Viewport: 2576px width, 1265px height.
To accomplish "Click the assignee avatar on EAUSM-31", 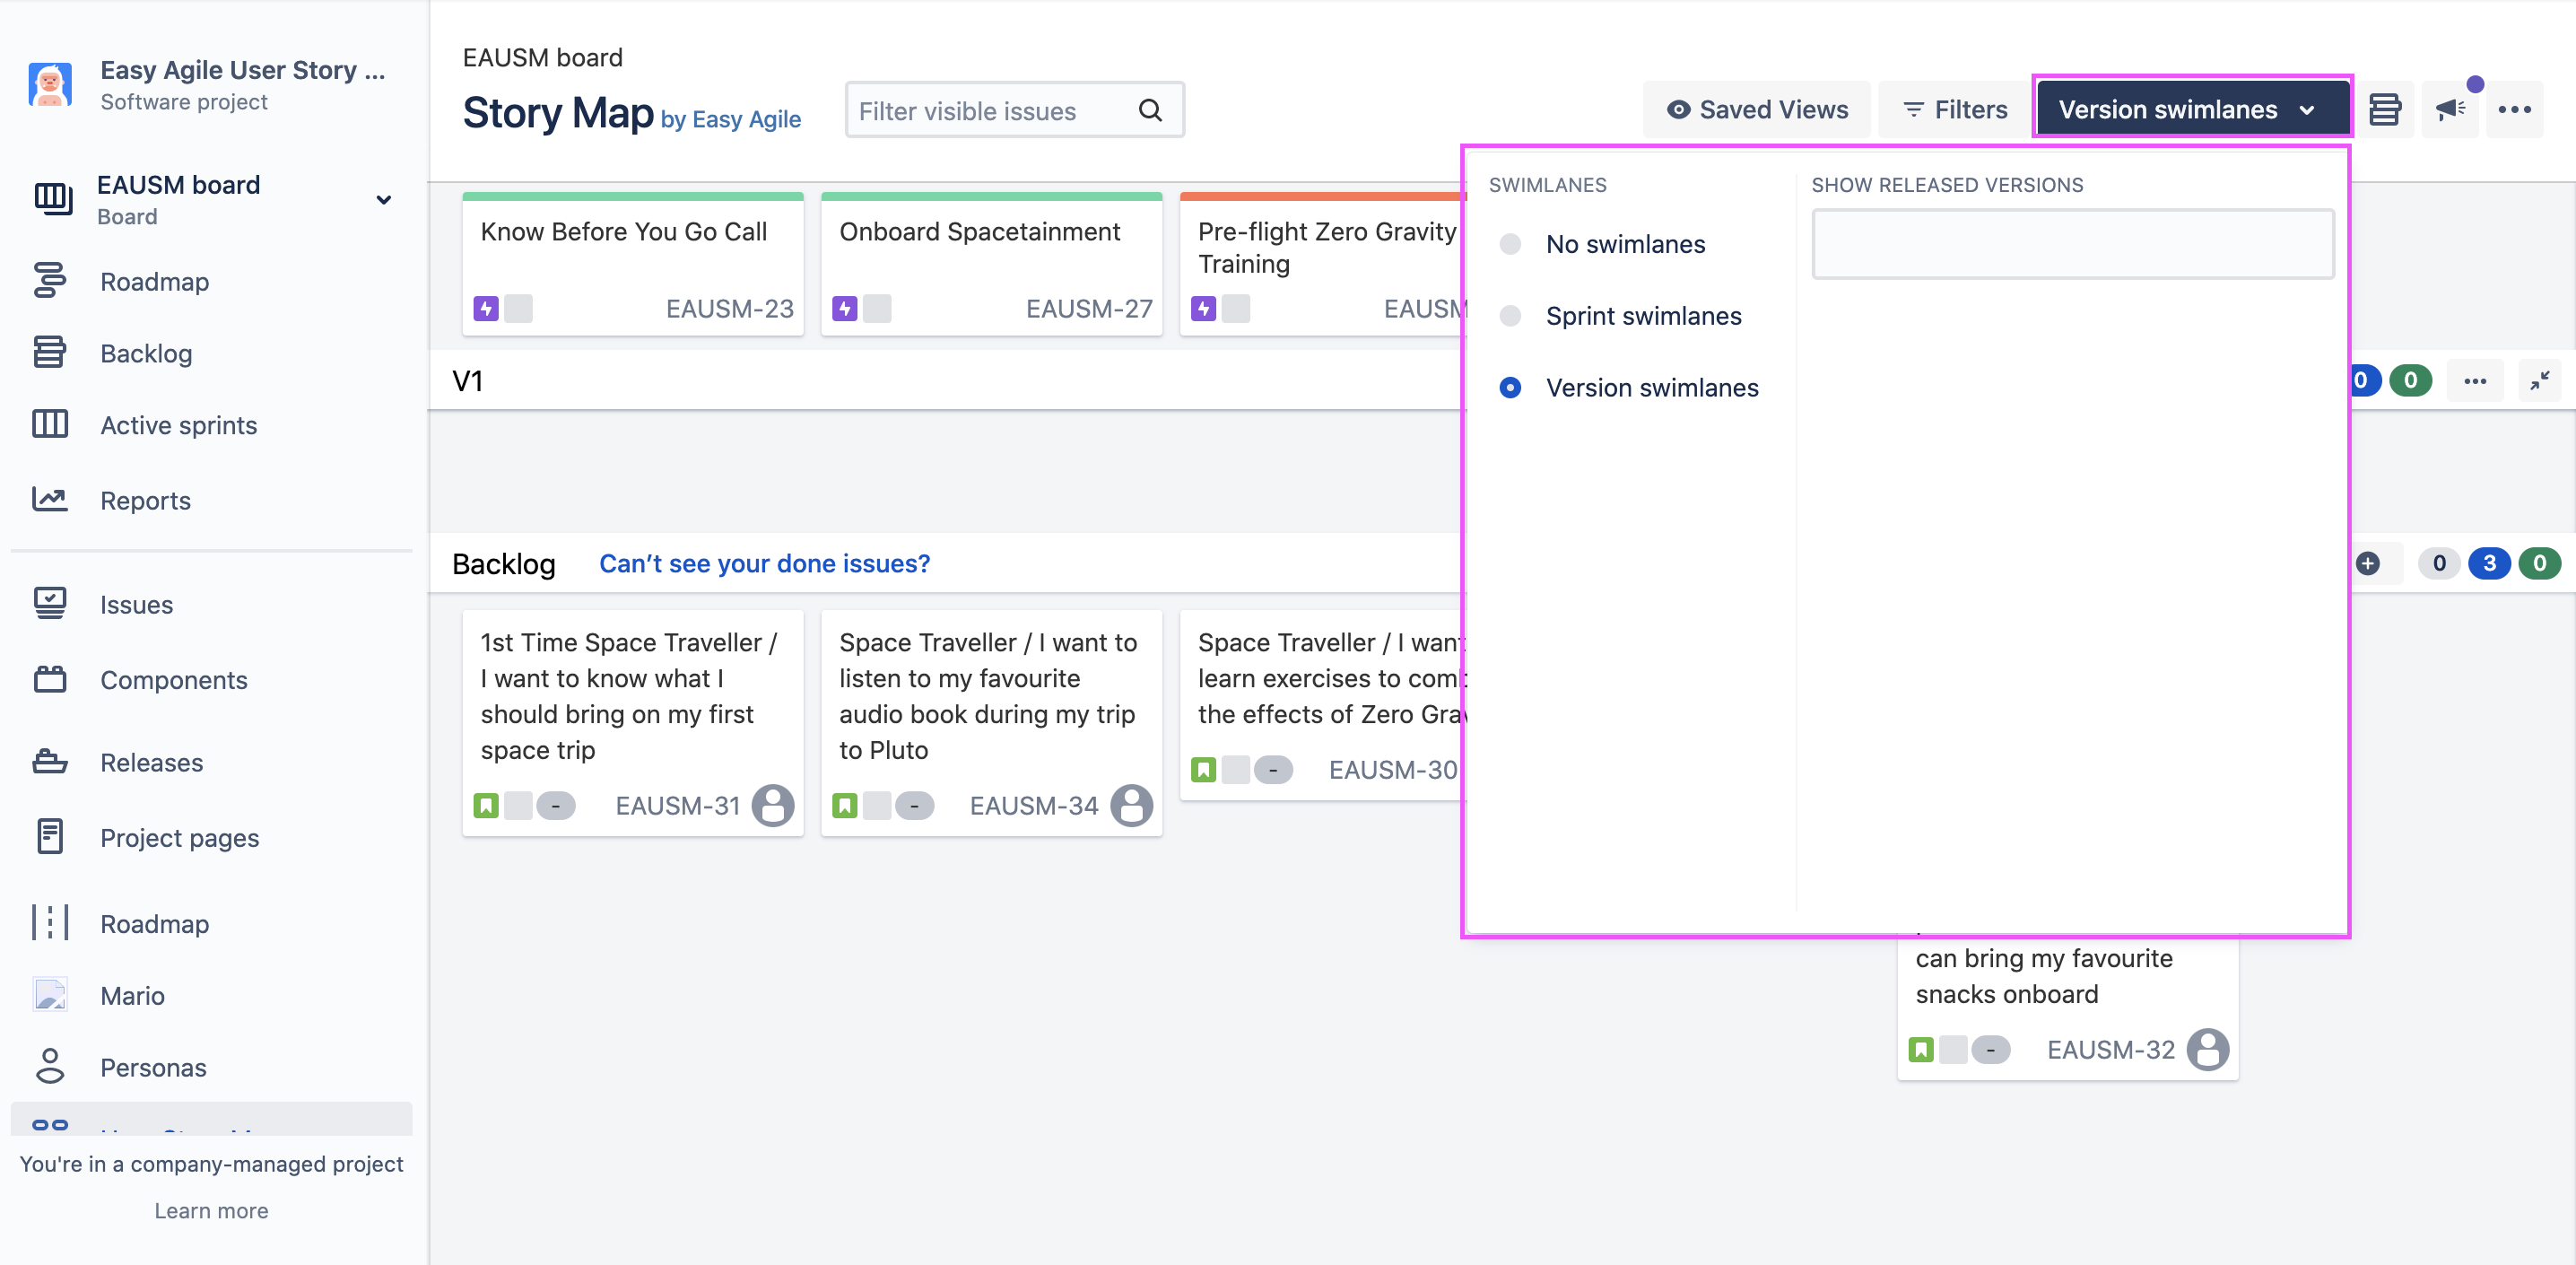I will pos(773,806).
